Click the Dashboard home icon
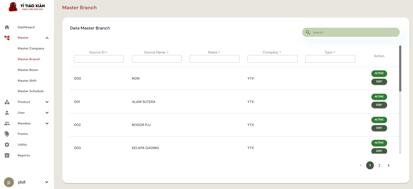413x189 pixels. 7,27
